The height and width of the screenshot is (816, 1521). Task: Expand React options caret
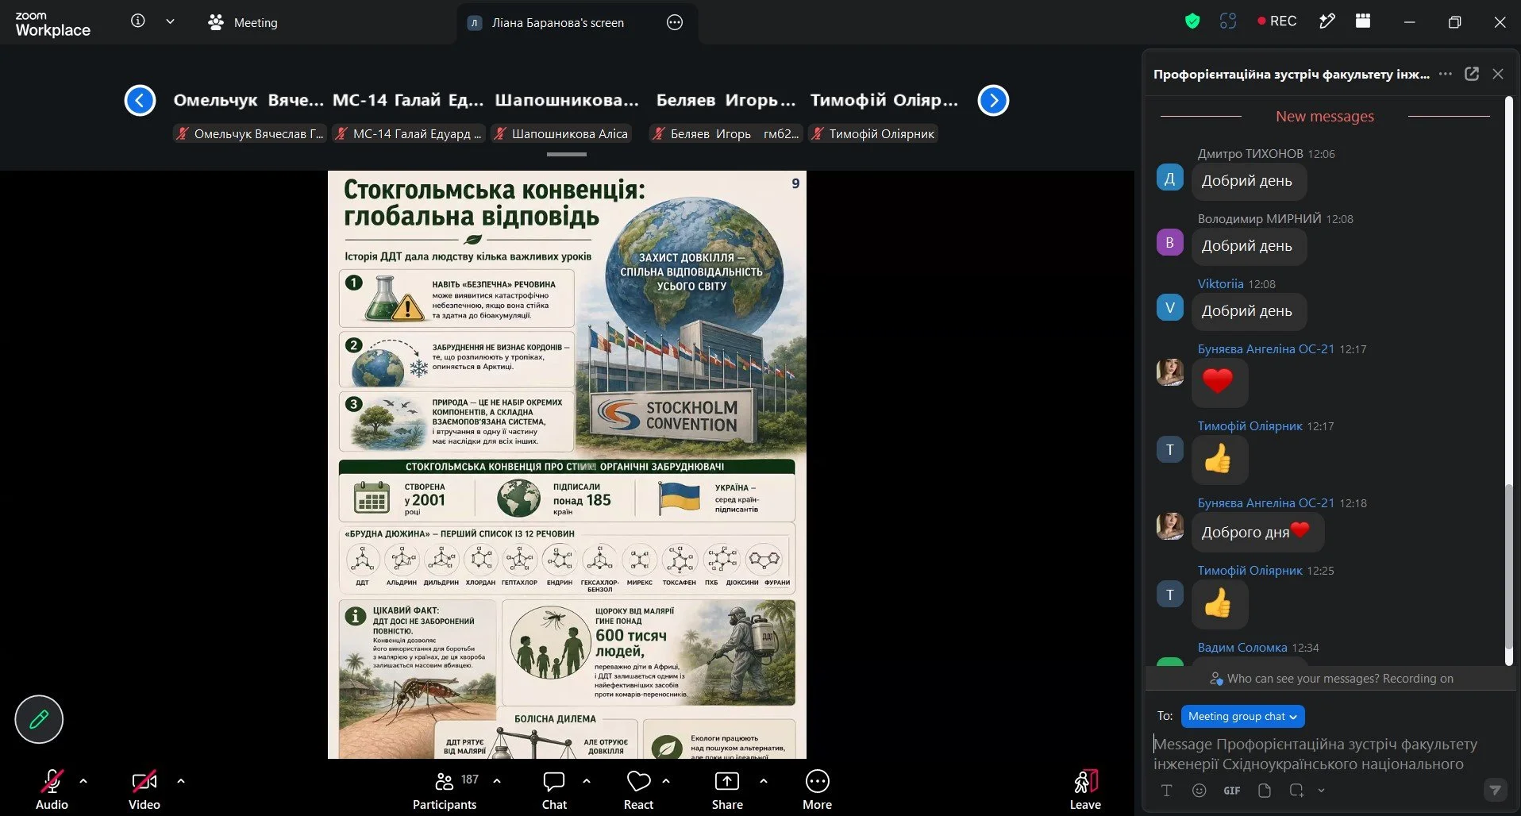(x=666, y=781)
